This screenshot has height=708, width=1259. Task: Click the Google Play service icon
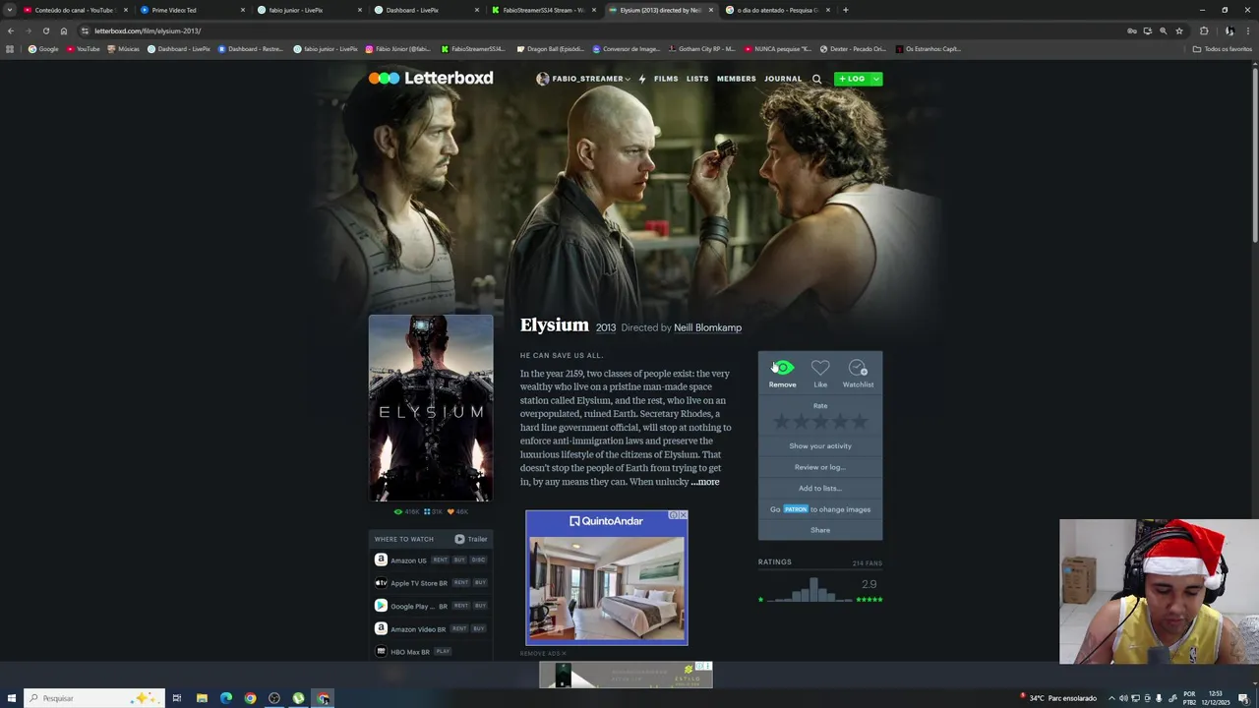click(x=381, y=606)
